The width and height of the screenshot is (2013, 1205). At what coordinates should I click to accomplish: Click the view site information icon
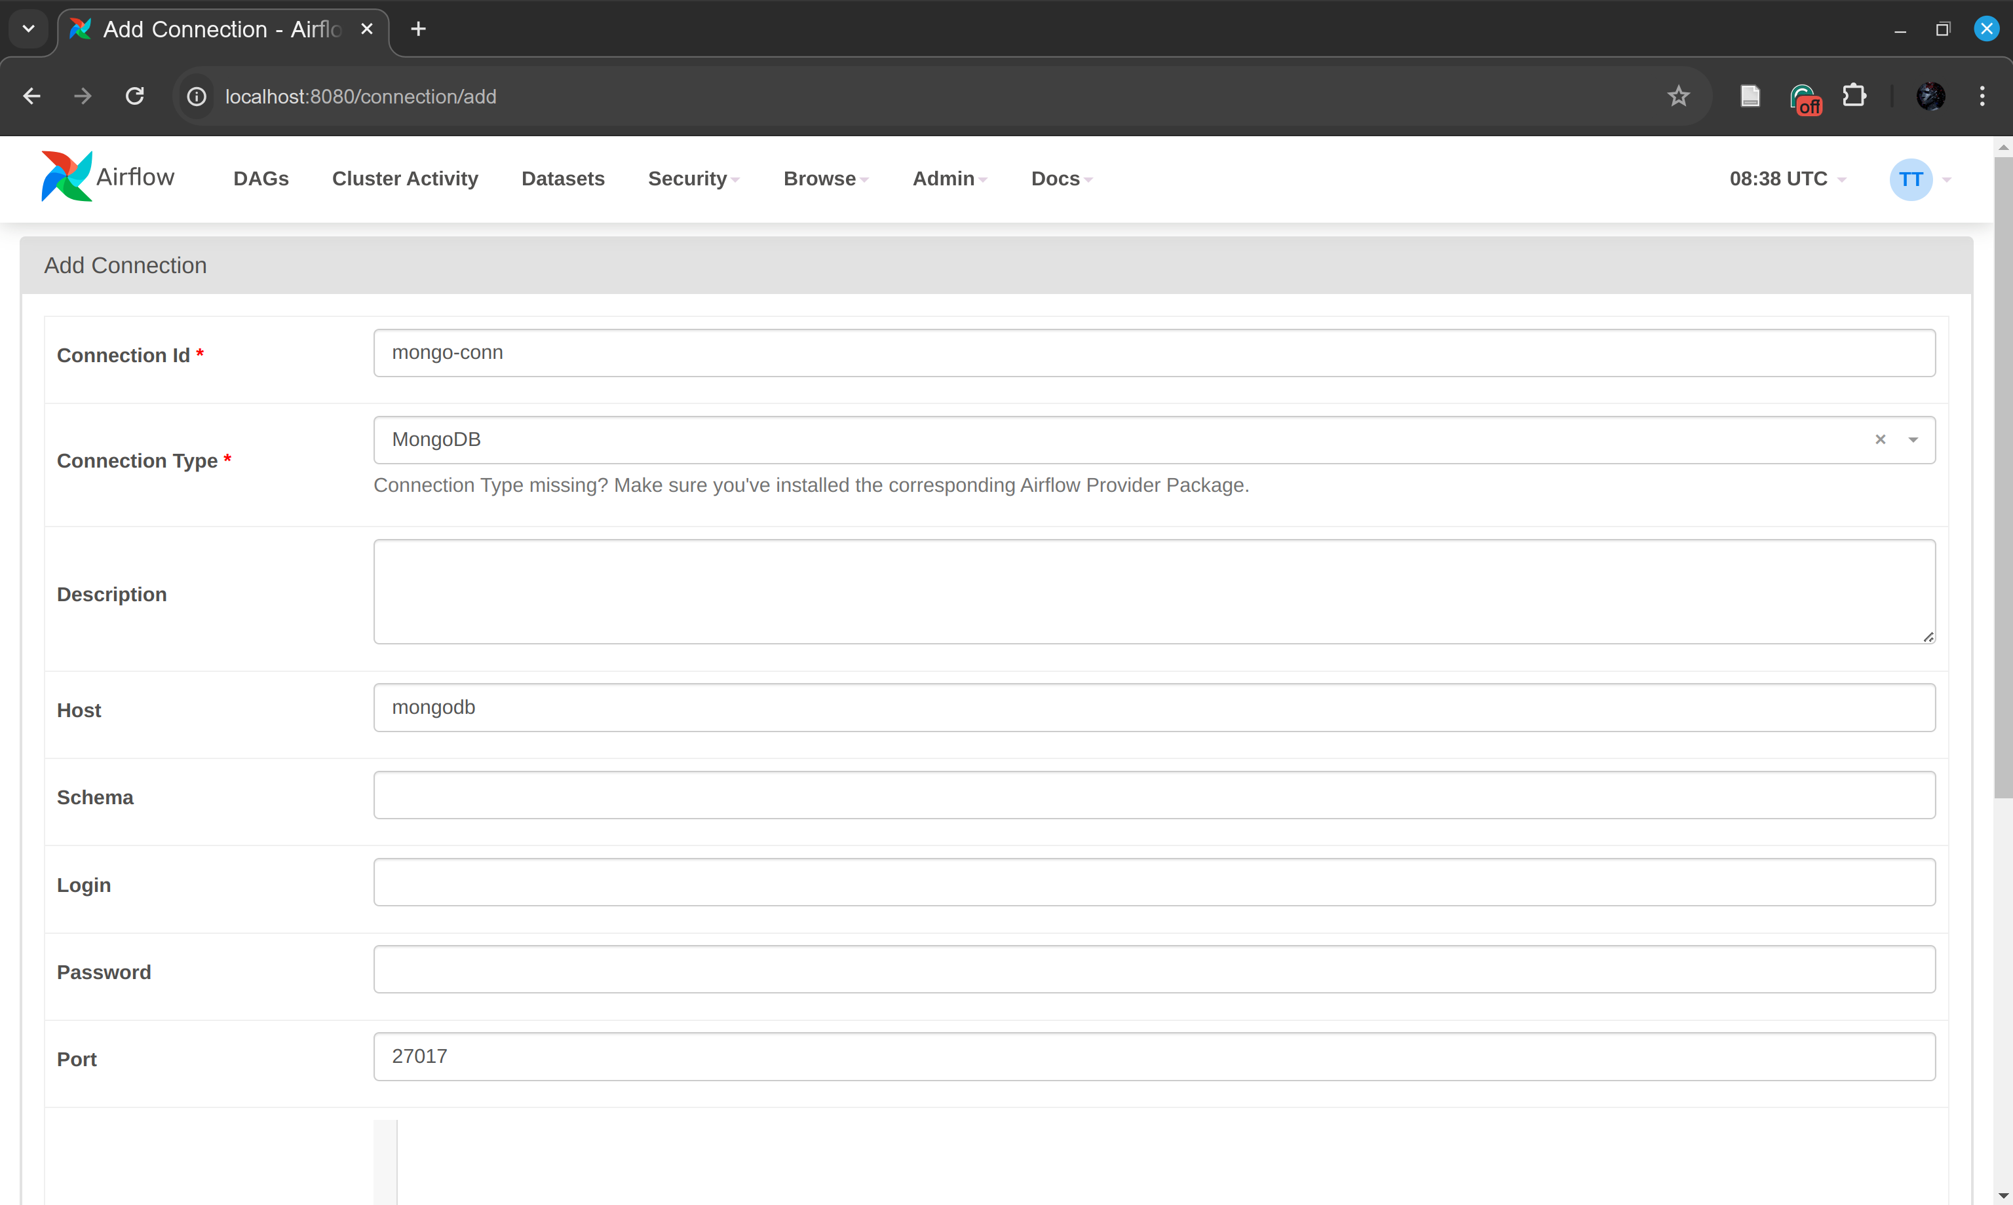(x=197, y=97)
